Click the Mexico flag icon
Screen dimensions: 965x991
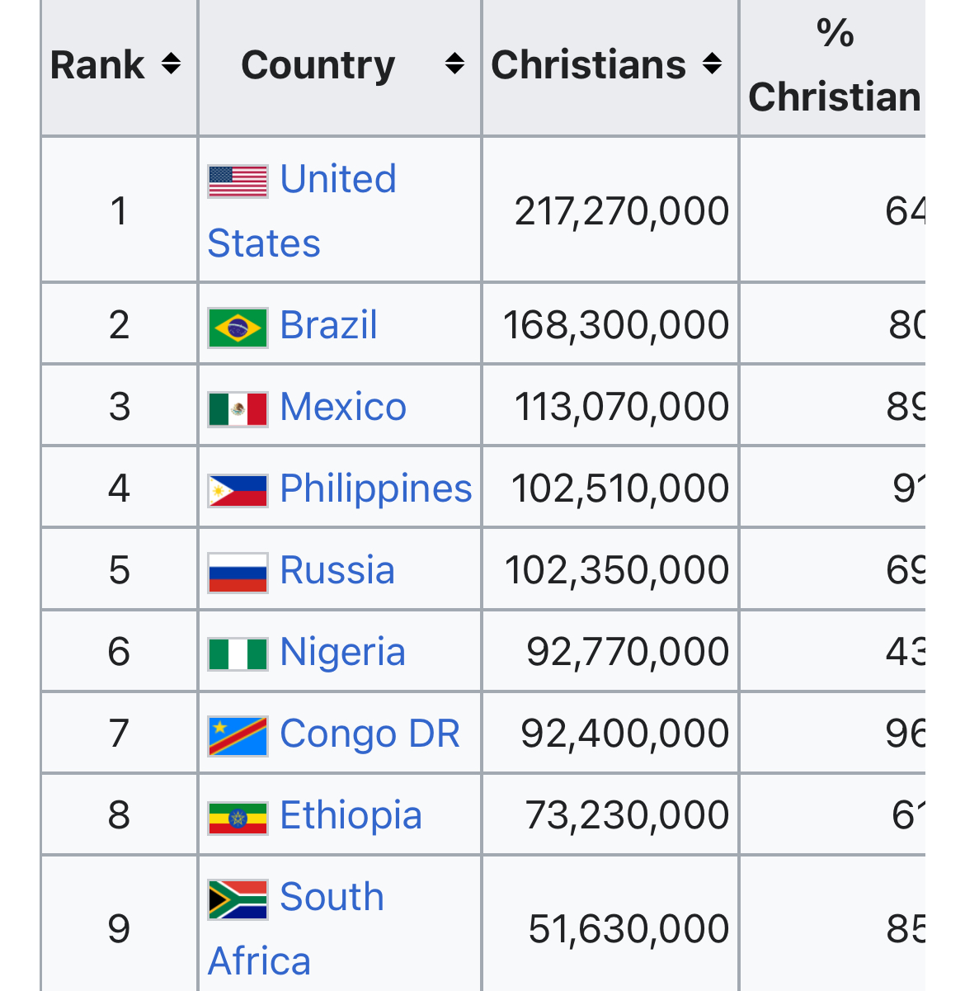[x=238, y=408]
